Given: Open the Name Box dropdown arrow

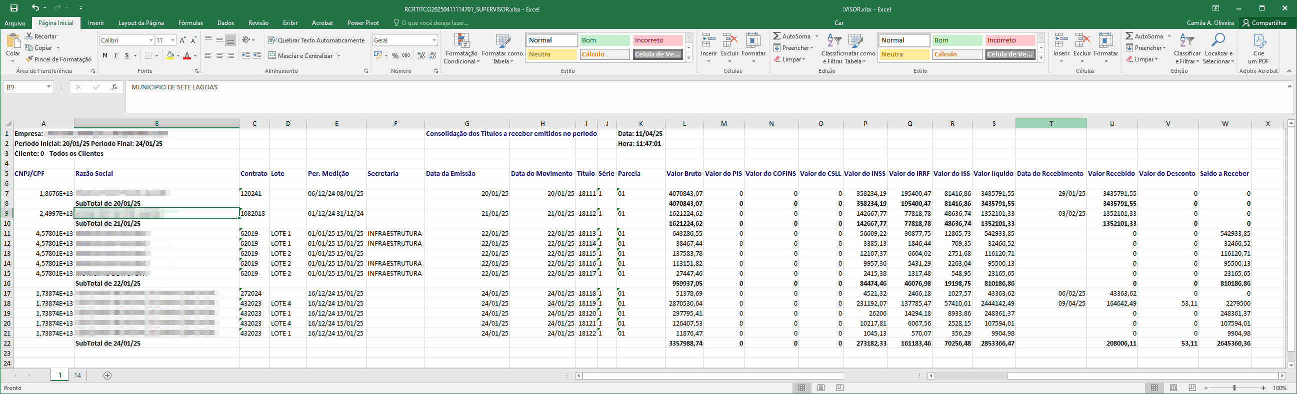Looking at the screenshot, I should point(48,87).
